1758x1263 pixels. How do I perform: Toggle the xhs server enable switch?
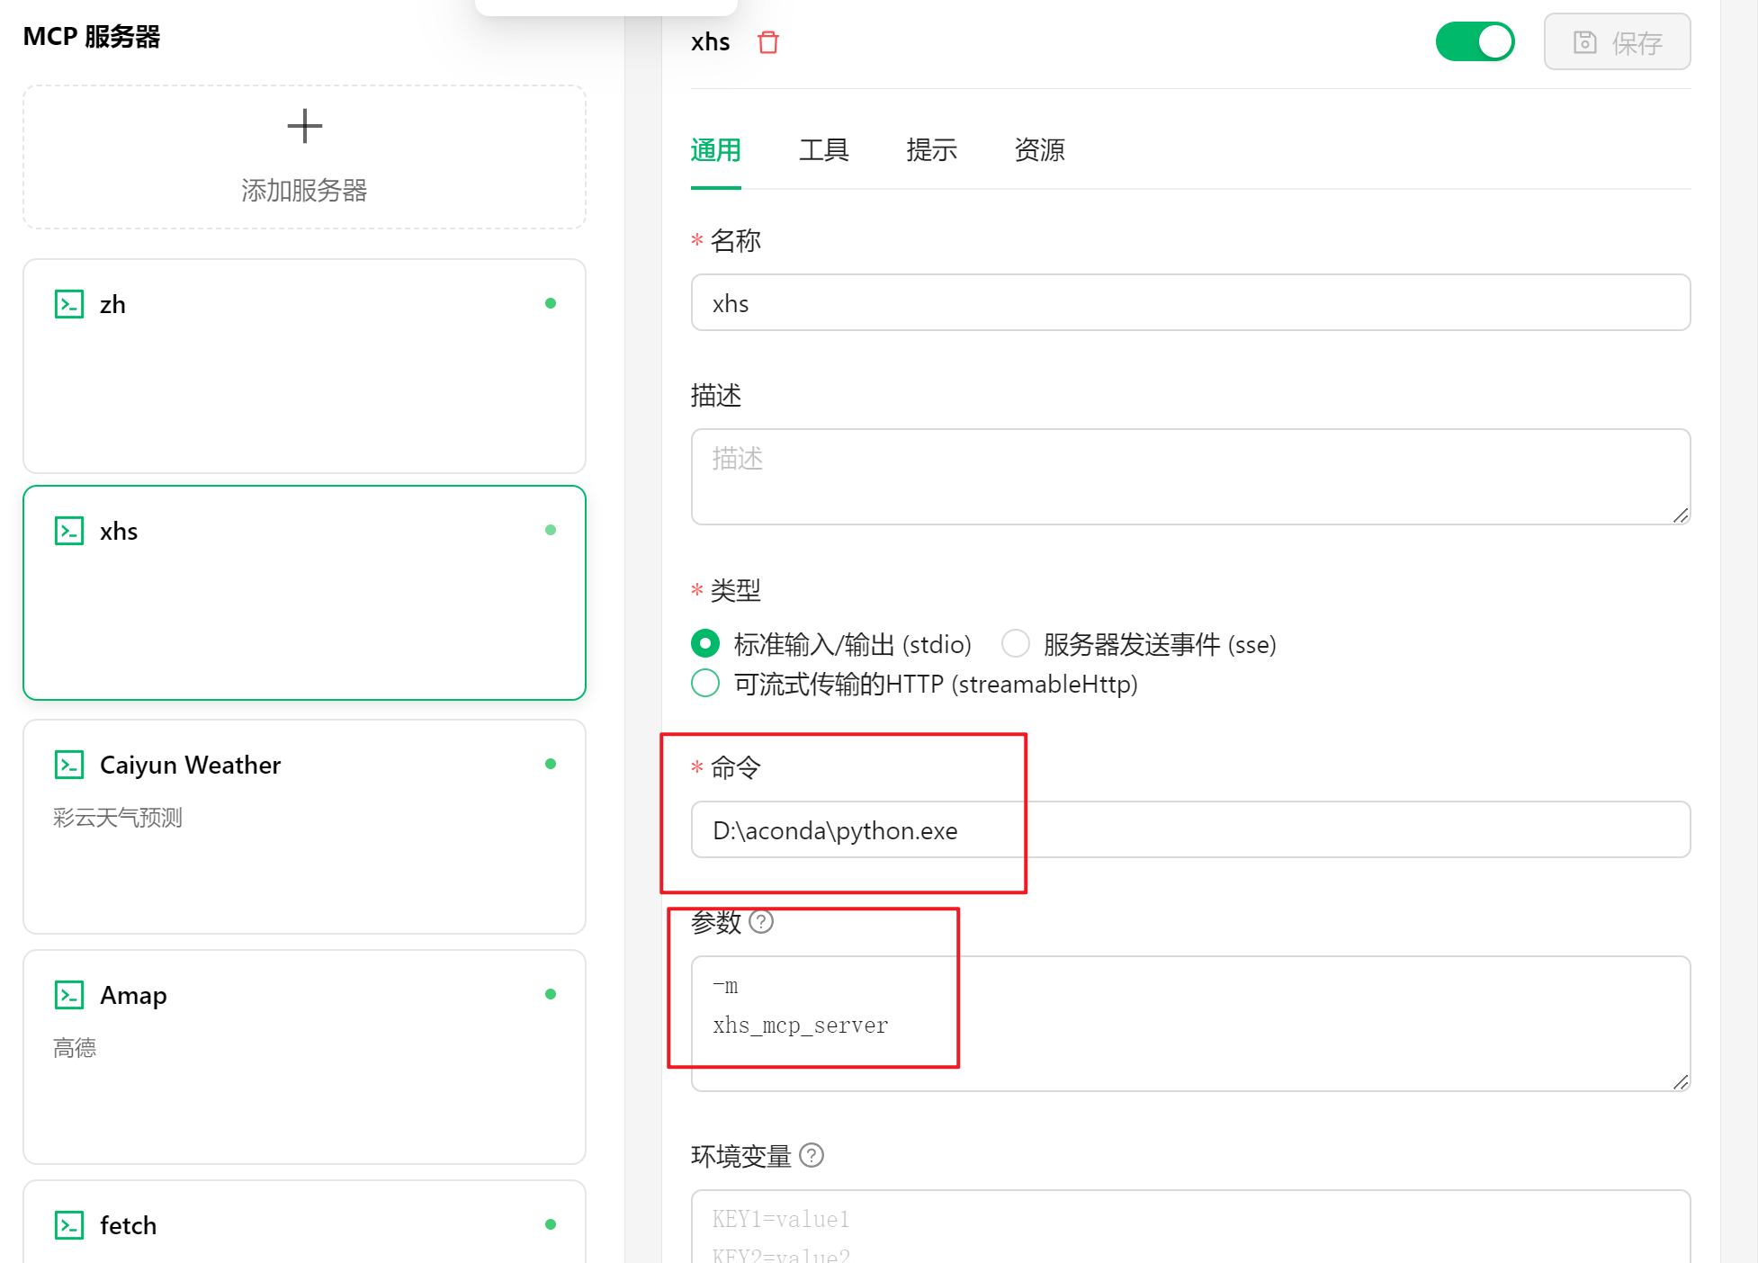[x=1475, y=41]
